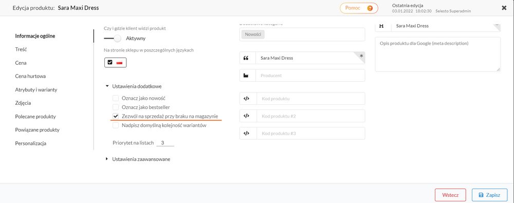Screen dimensions: 514x203
Task: Click the Google meta description textarea
Action: pos(437,54)
